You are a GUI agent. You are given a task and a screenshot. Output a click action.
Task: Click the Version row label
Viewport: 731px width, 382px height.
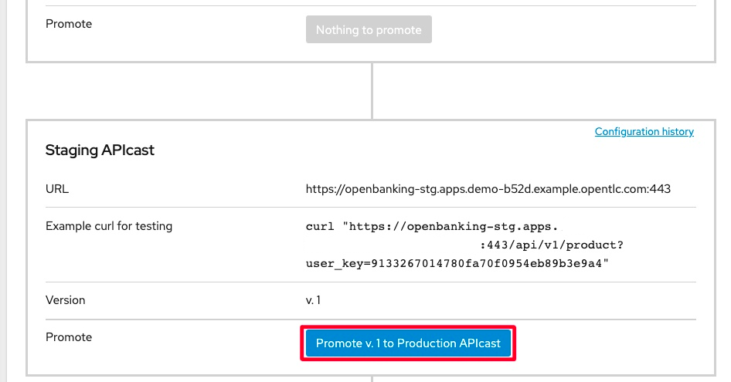[x=66, y=300]
